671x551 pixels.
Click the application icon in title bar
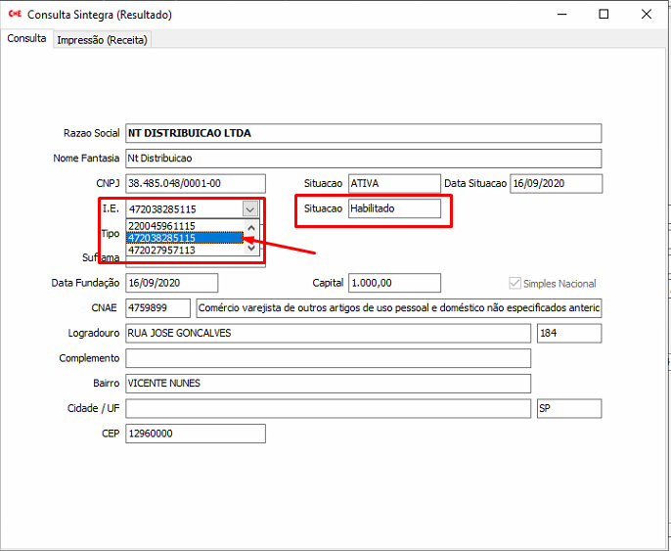[14, 15]
